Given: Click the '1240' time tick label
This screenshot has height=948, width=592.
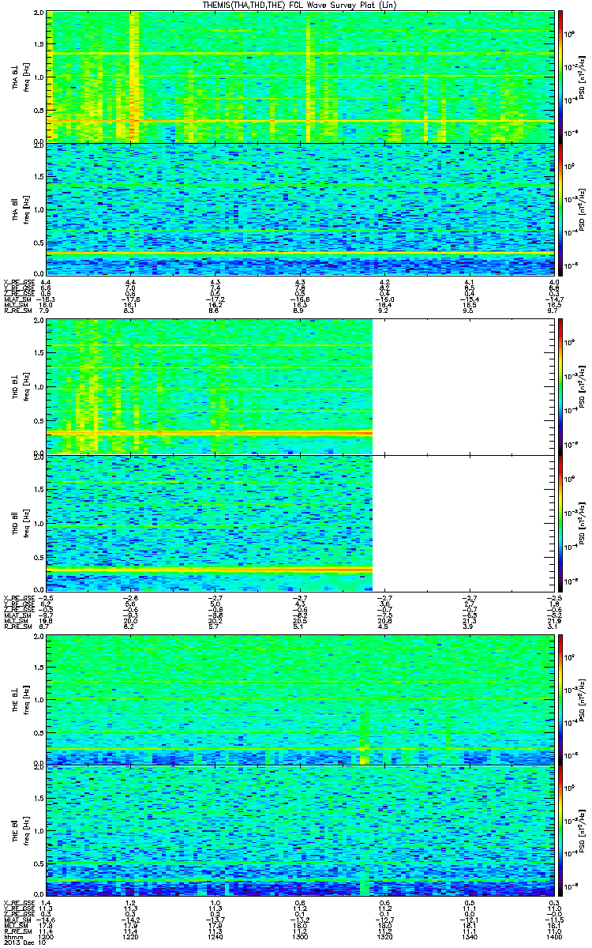Looking at the screenshot, I should coord(215,936).
